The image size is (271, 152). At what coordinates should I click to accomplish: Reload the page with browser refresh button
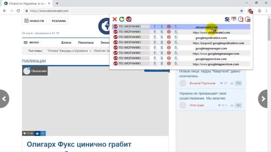[18, 11]
